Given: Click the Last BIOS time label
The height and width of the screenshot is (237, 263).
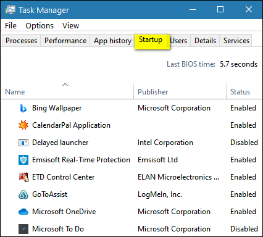Looking at the screenshot, I should tap(191, 64).
